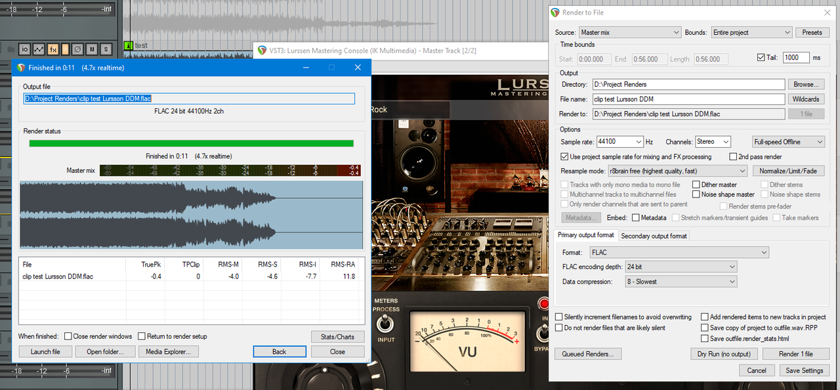
Task: Click the Launch file button
Action: [45, 352]
